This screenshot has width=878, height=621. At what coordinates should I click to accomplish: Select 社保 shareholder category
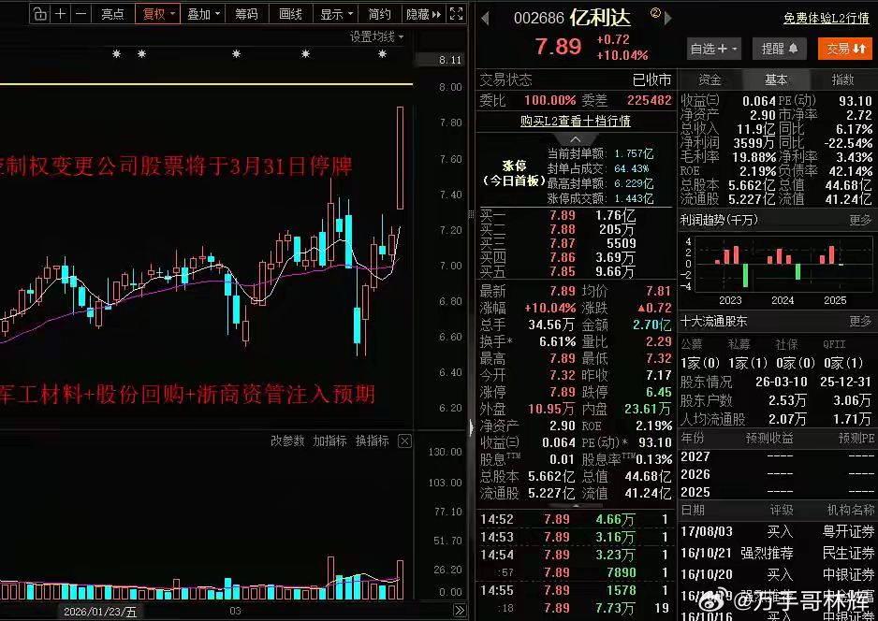786,344
